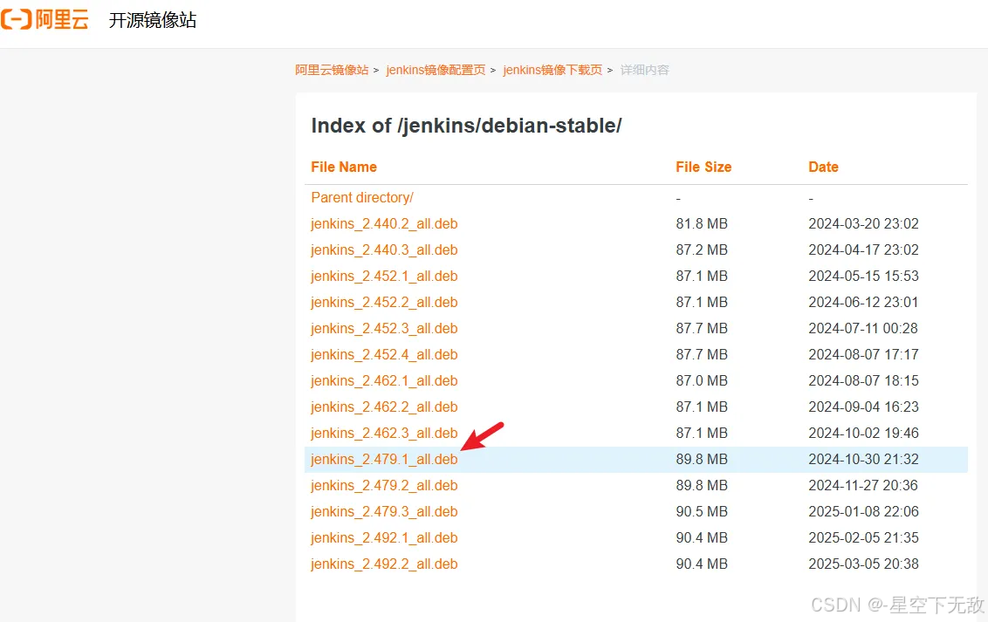
Task: Download jenkins_2.452.1_all.deb
Action: pyautogui.click(x=384, y=277)
